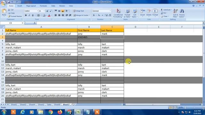Launch Internet Explorer from the taskbar

tap(23, 112)
